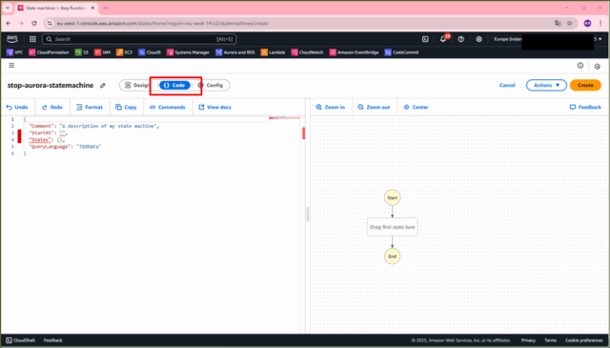610x348 pixels.
Task: Open the Lambda bookmark shortcut
Action: point(274,52)
